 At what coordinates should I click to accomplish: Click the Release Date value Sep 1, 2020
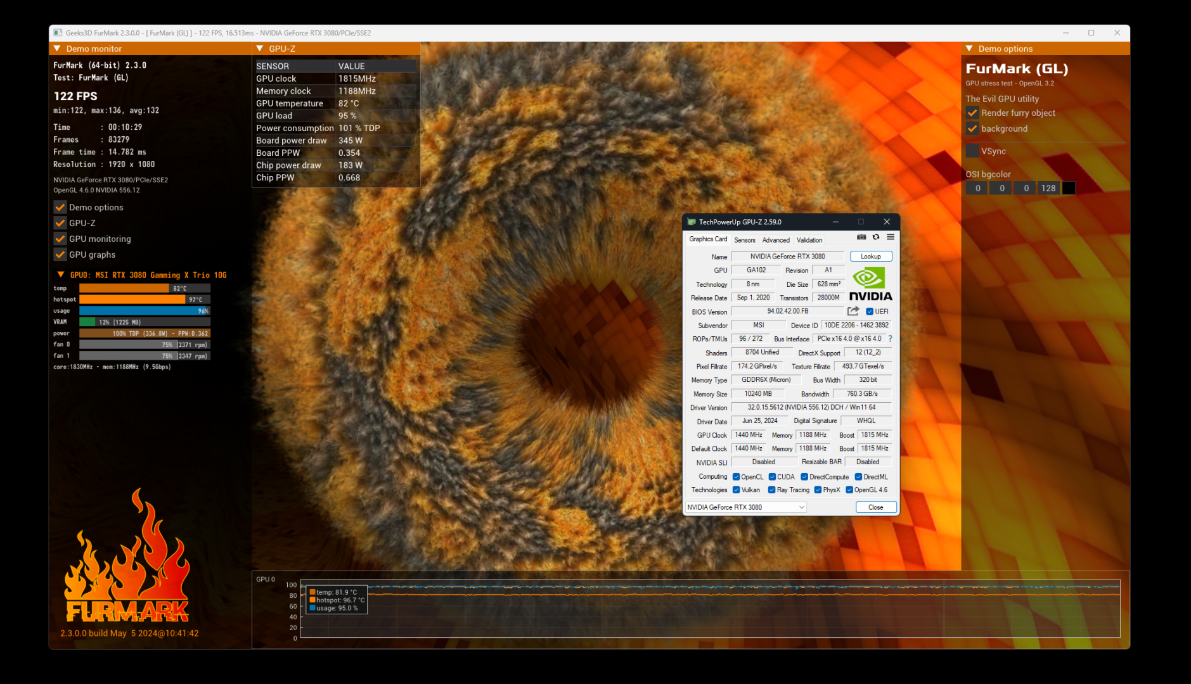[753, 298]
